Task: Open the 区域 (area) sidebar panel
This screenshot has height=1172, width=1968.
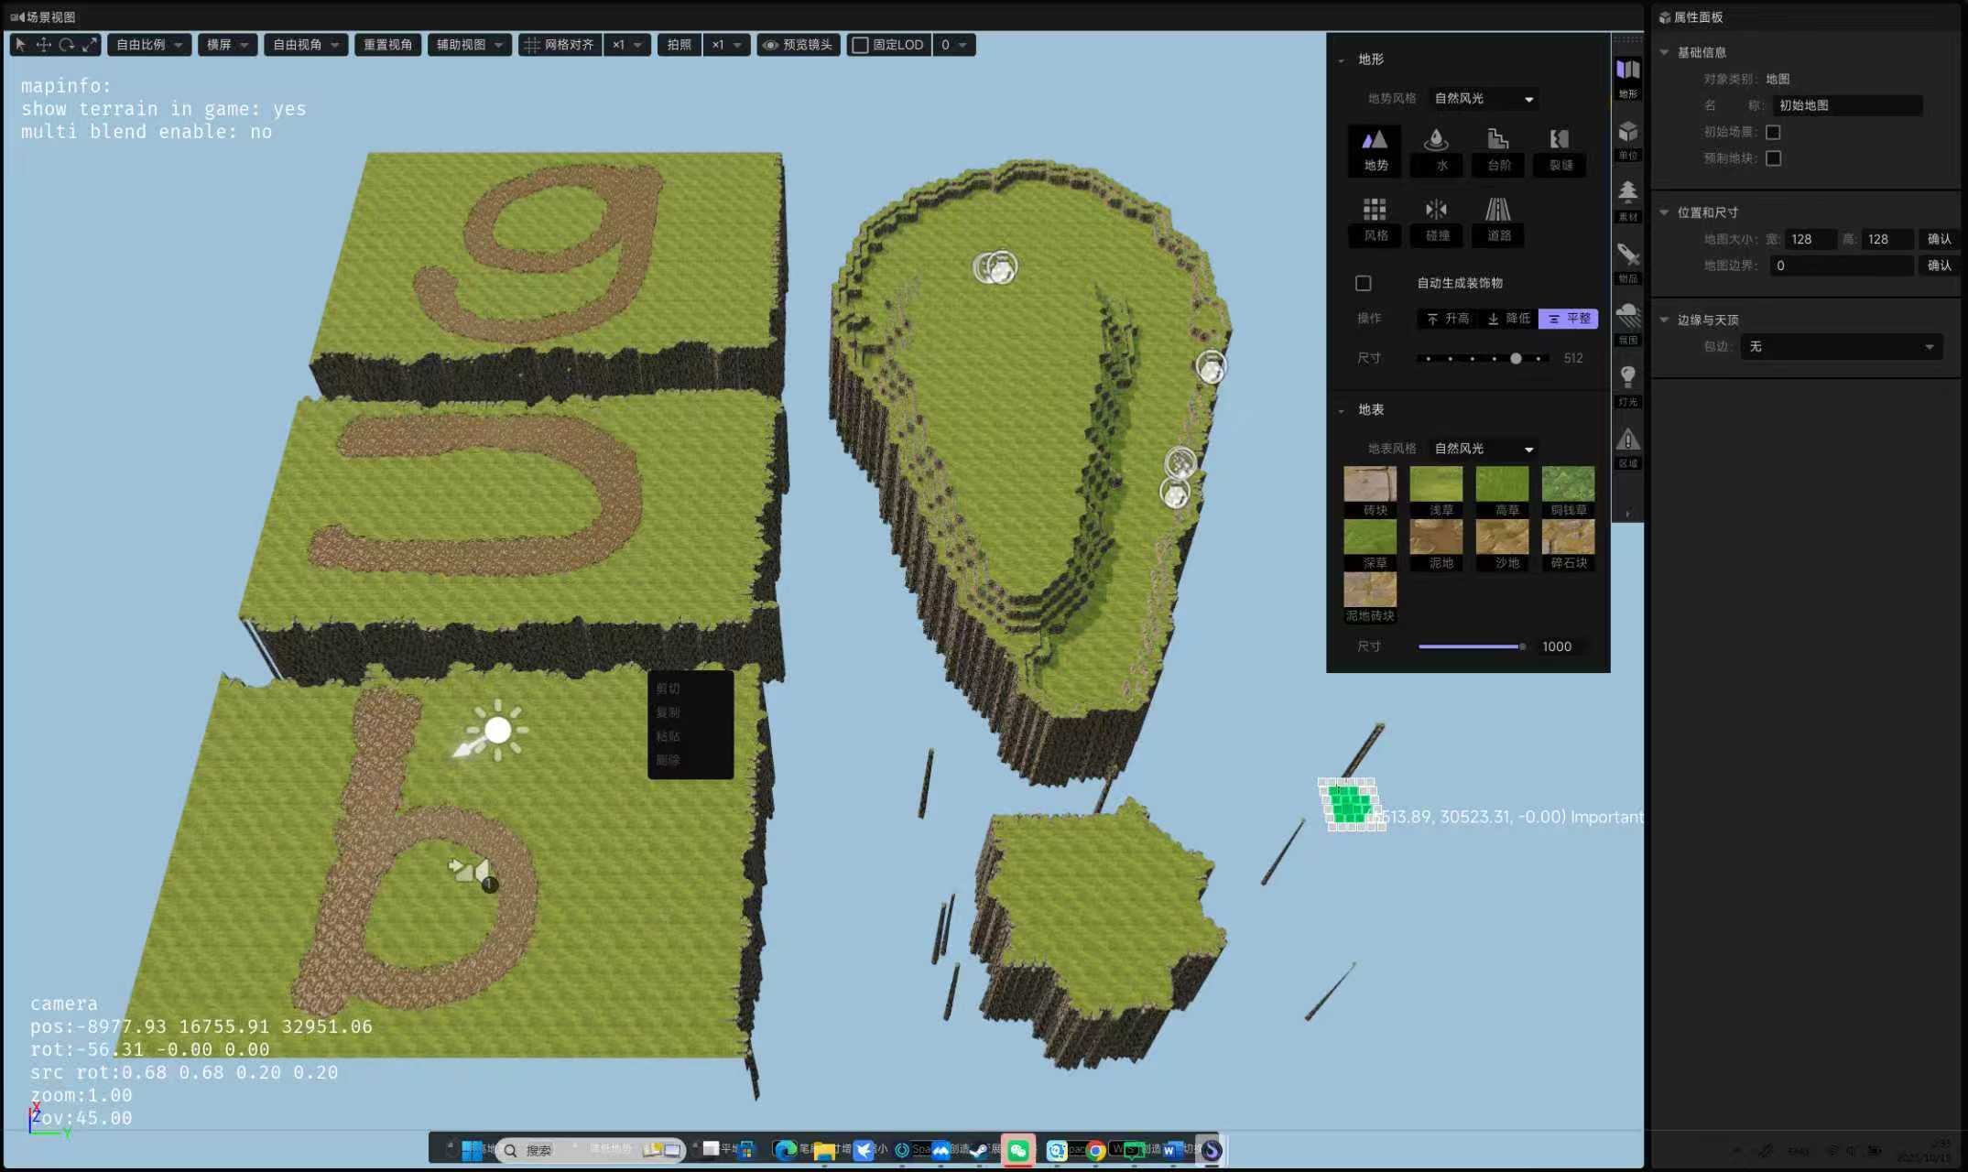Action: (1627, 447)
